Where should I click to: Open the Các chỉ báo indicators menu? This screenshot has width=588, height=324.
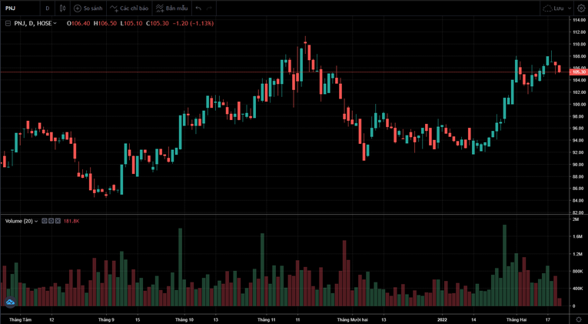point(129,8)
